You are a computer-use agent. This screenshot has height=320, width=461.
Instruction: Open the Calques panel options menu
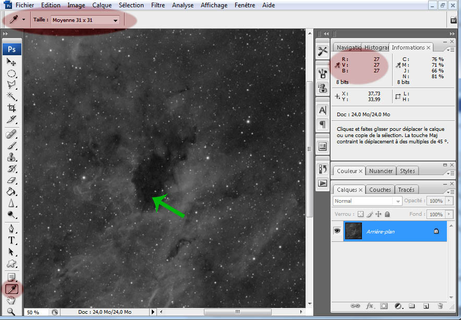(x=451, y=192)
